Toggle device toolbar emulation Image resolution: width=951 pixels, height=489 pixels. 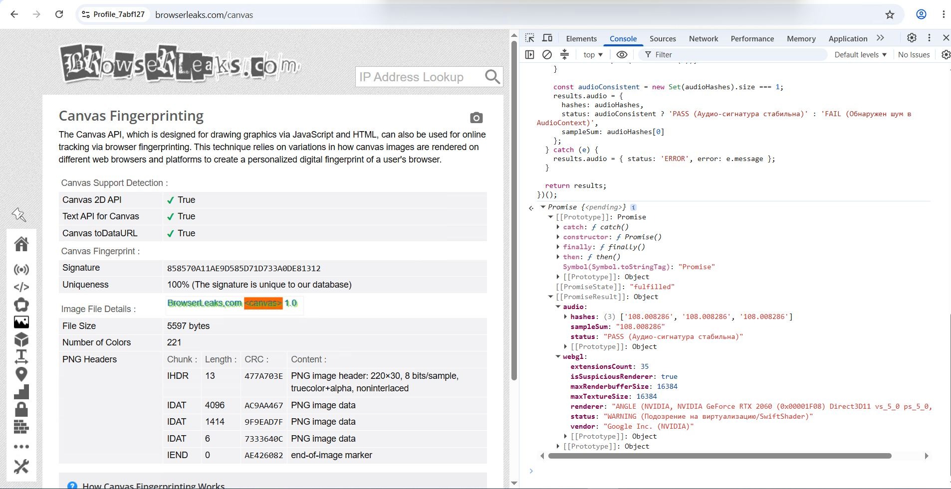pyautogui.click(x=547, y=38)
